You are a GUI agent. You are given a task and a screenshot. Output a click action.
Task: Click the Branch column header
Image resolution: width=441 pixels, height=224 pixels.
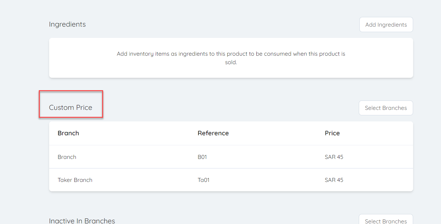pos(68,133)
